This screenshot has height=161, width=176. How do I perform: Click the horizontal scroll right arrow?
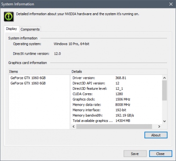159,126
